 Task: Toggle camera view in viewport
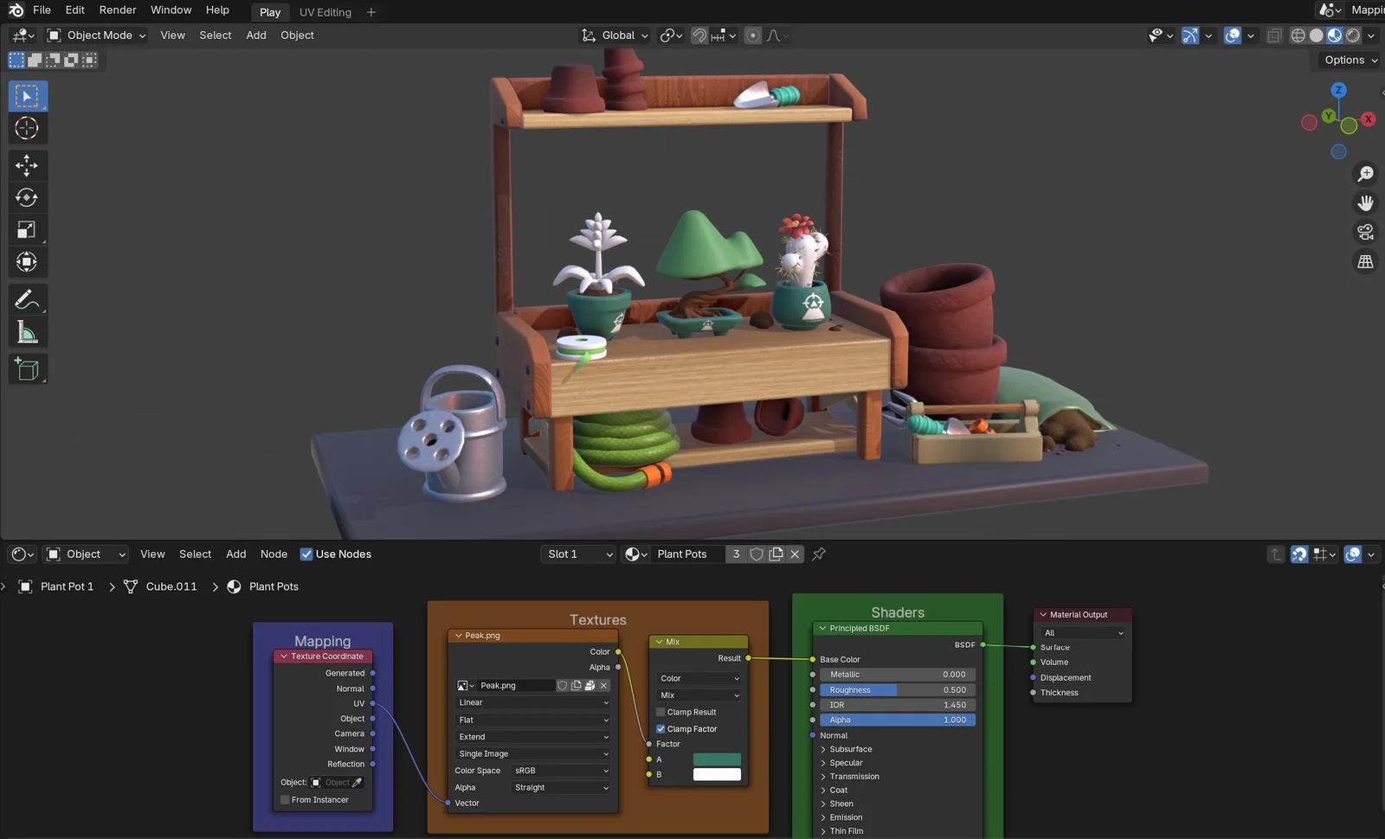(1365, 232)
